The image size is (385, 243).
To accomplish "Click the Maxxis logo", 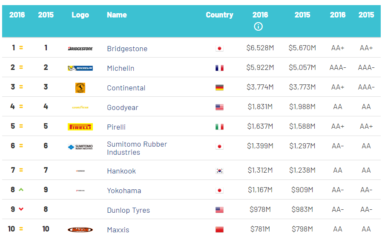I will coord(80,230).
